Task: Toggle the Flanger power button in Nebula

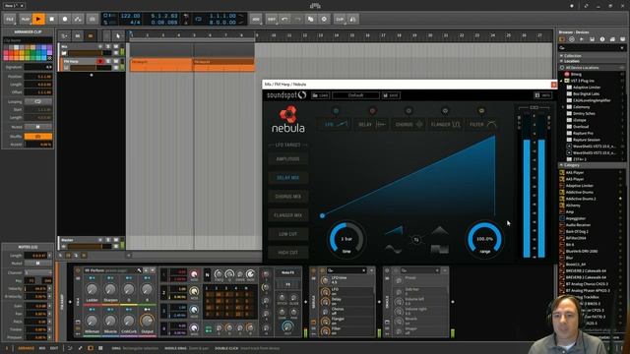Action: coord(445,111)
